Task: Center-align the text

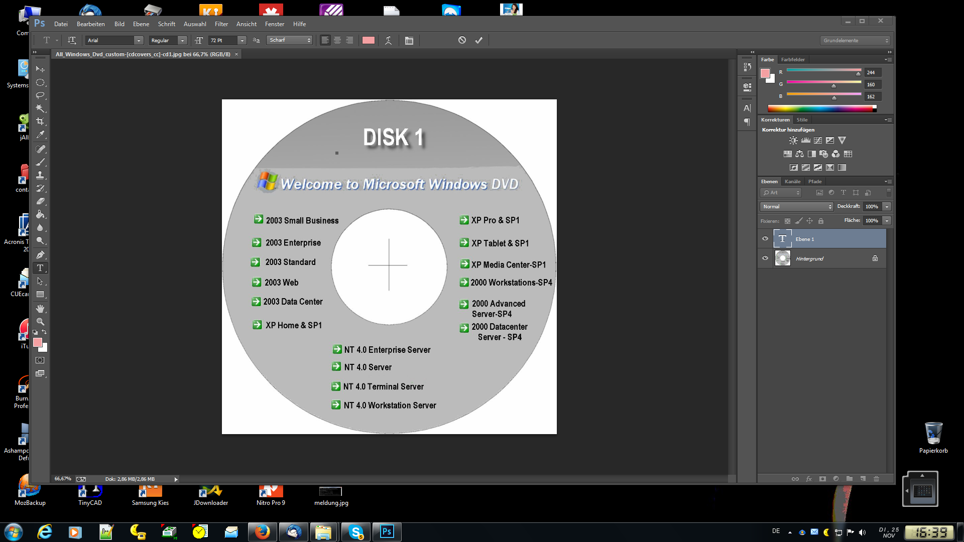Action: [x=337, y=41]
